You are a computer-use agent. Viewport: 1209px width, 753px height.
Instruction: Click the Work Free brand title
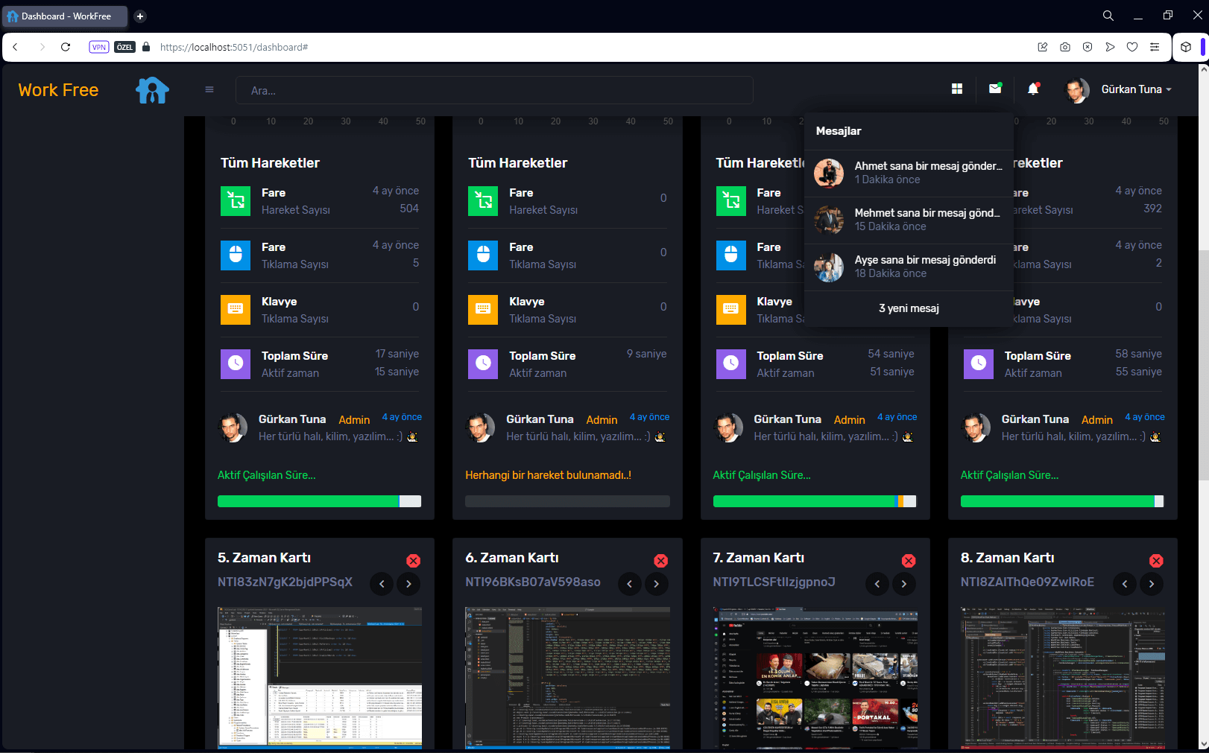[x=58, y=90]
